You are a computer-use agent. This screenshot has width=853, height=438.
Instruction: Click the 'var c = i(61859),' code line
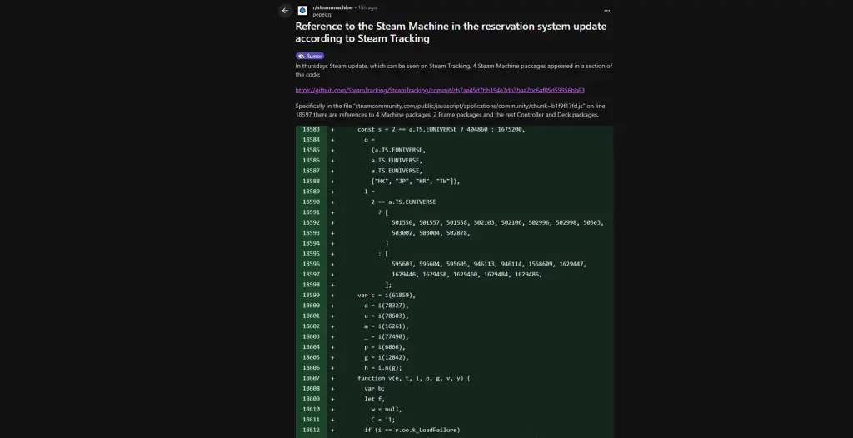(387, 295)
